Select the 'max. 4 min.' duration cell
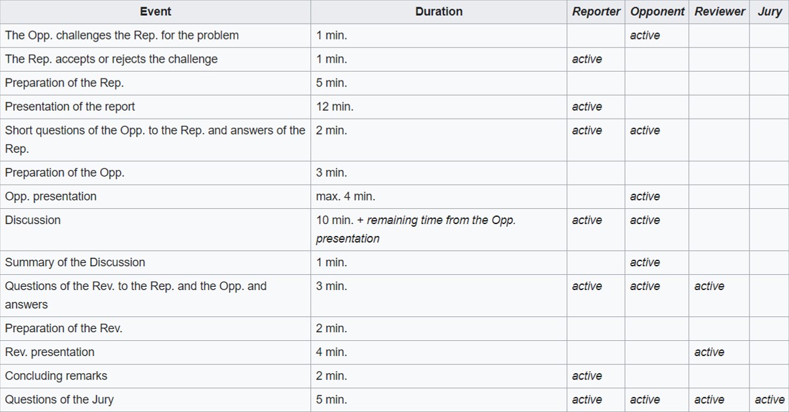Image resolution: width=789 pixels, height=412 pixels. 439,196
